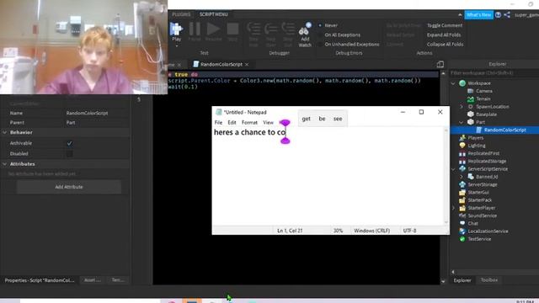Switch to the PLUGINS ribbon tab
The image size is (539, 303).
click(x=181, y=14)
